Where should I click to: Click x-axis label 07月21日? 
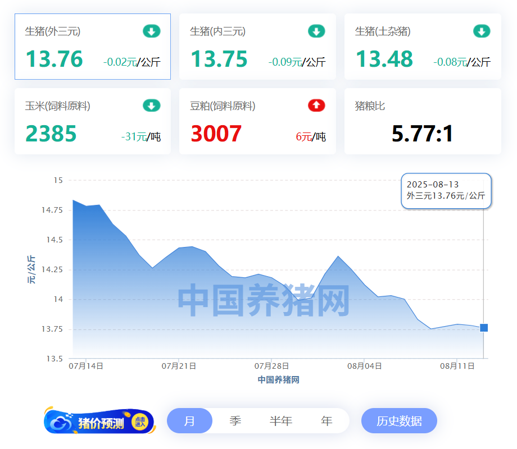click(179, 366)
